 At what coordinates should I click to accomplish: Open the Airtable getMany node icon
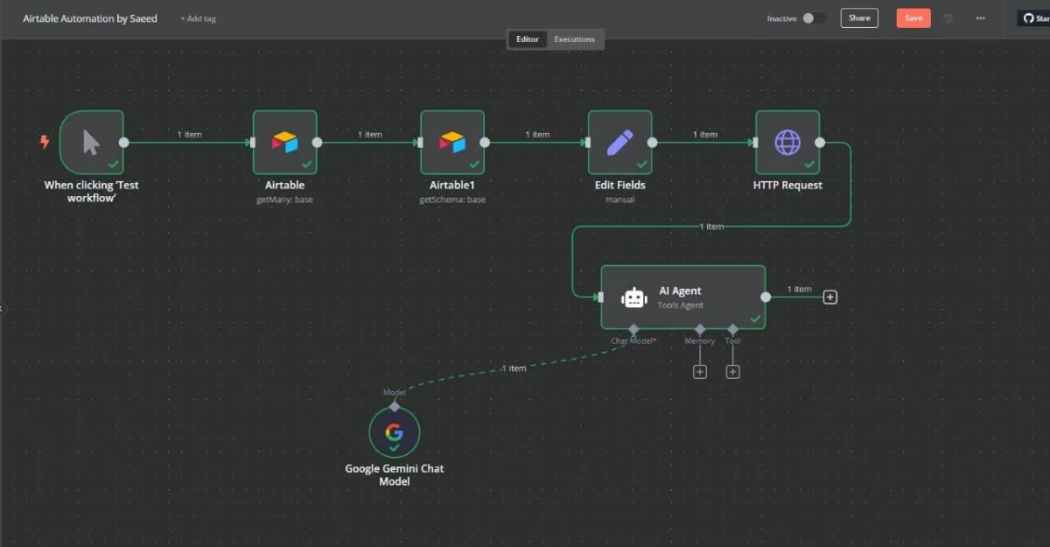click(284, 142)
